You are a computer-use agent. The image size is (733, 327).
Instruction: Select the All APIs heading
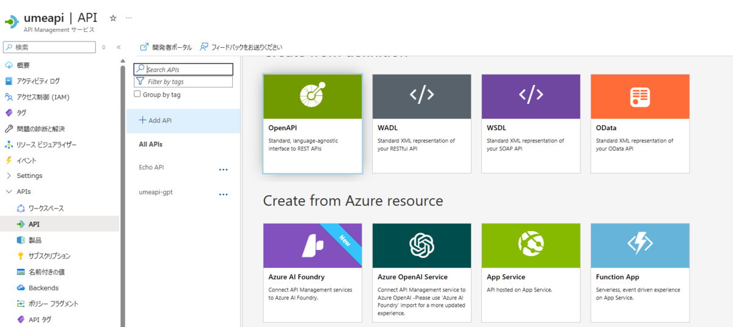tap(151, 144)
